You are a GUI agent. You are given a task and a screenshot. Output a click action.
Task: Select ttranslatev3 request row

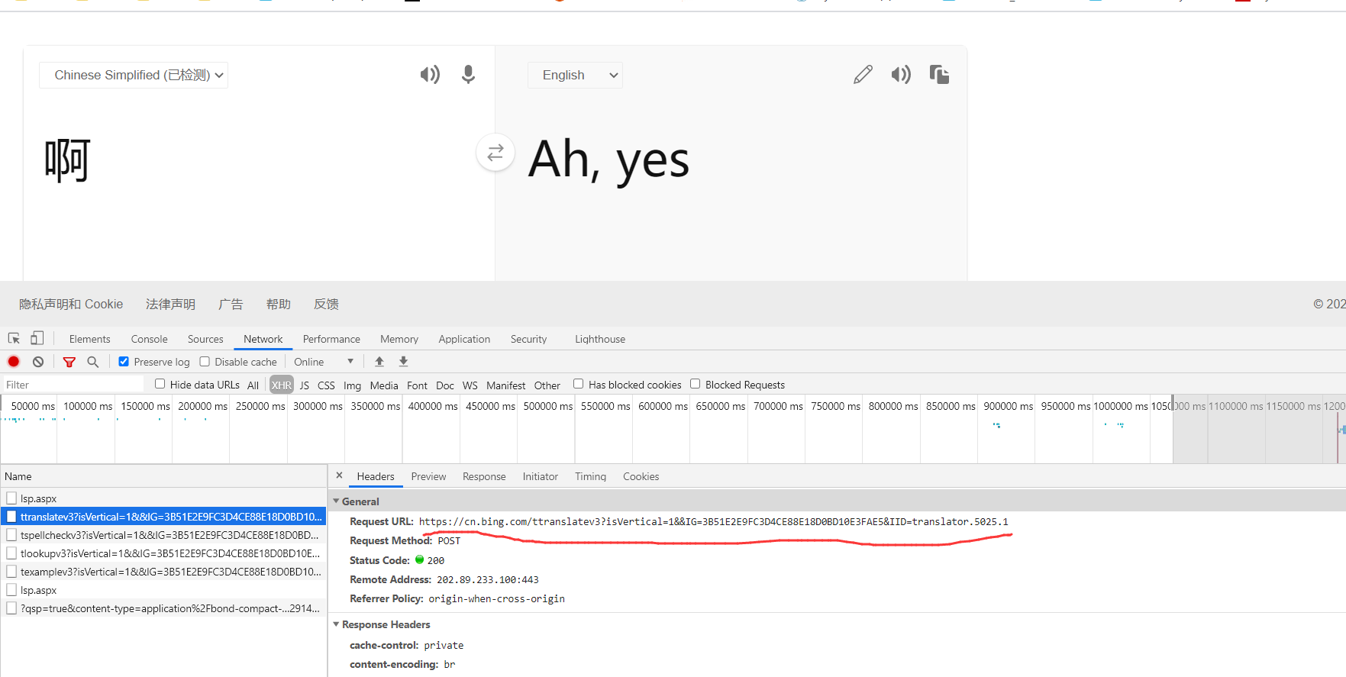(163, 517)
